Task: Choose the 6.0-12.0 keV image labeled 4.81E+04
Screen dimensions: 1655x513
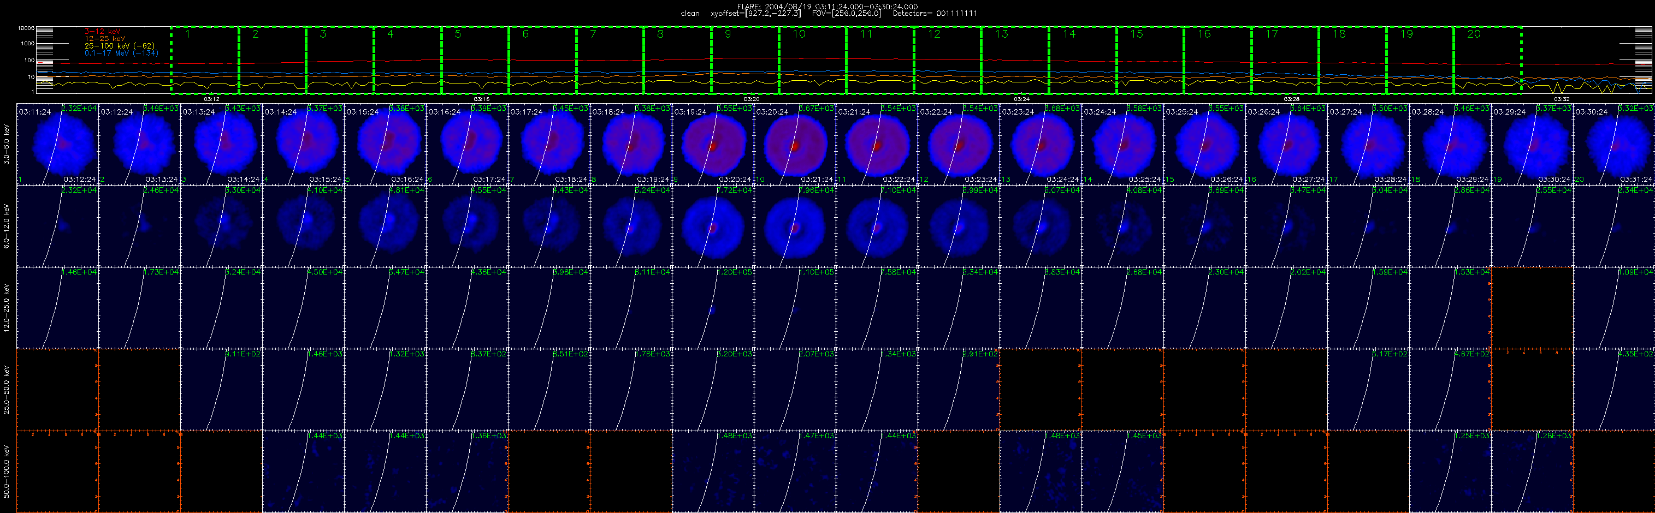Action: click(386, 226)
